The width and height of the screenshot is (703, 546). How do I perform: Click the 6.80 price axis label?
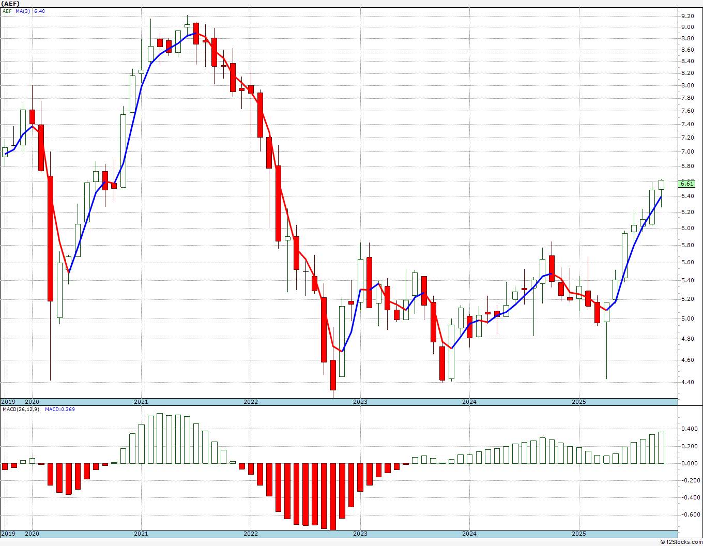pos(687,166)
